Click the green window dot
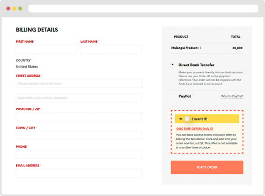The image size is (265, 196). pos(20,8)
